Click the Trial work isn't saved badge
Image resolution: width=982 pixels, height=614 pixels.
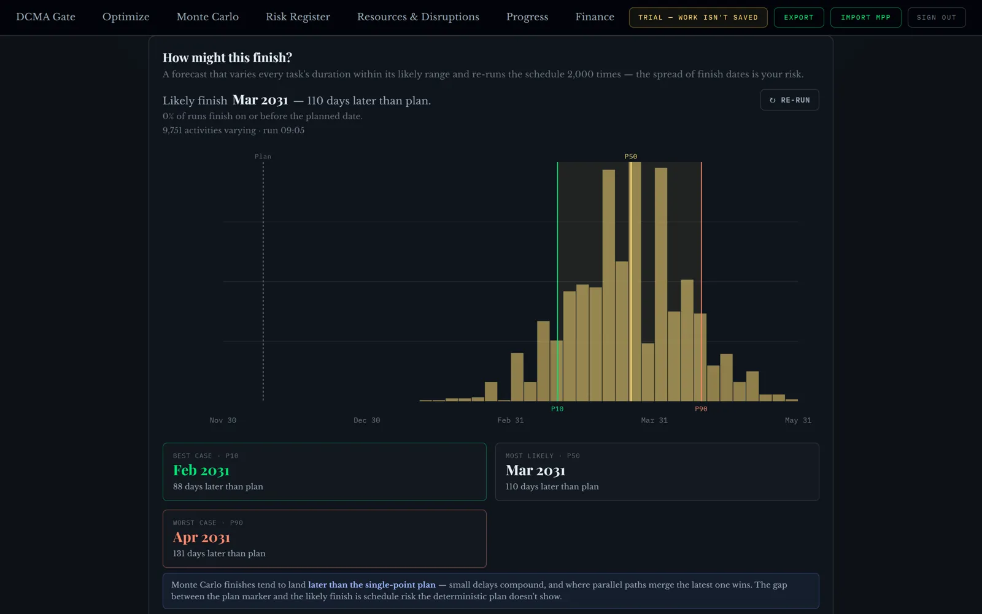click(698, 17)
